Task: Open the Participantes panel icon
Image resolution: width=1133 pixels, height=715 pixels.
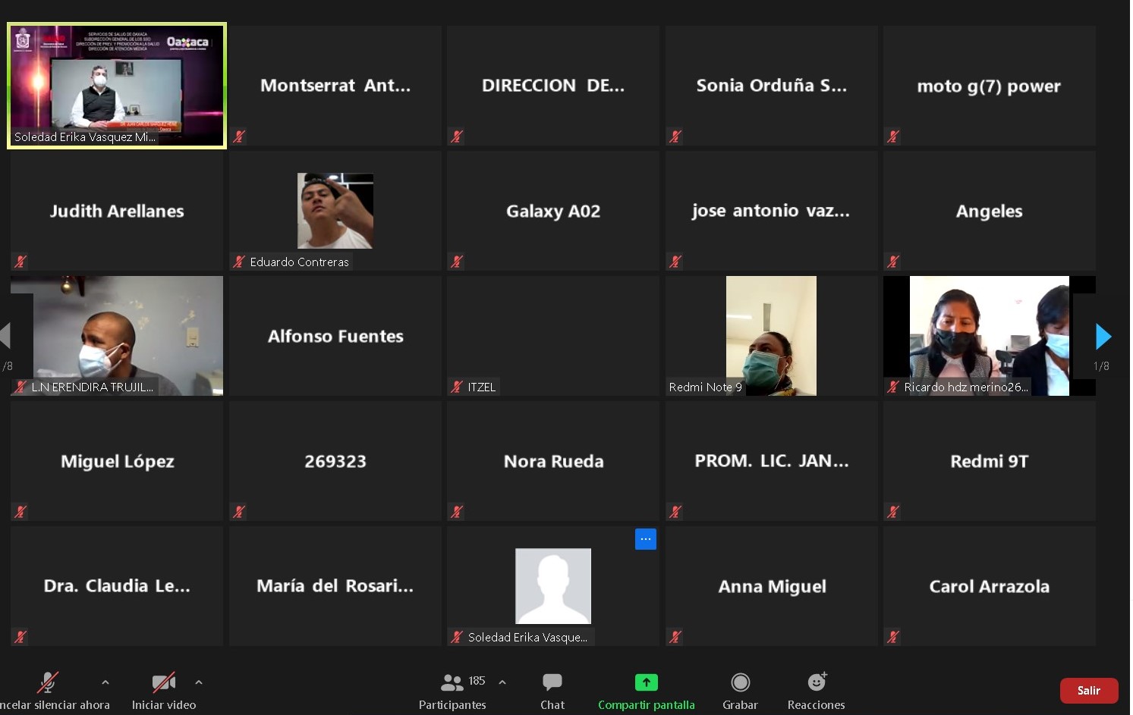Action: tap(452, 682)
